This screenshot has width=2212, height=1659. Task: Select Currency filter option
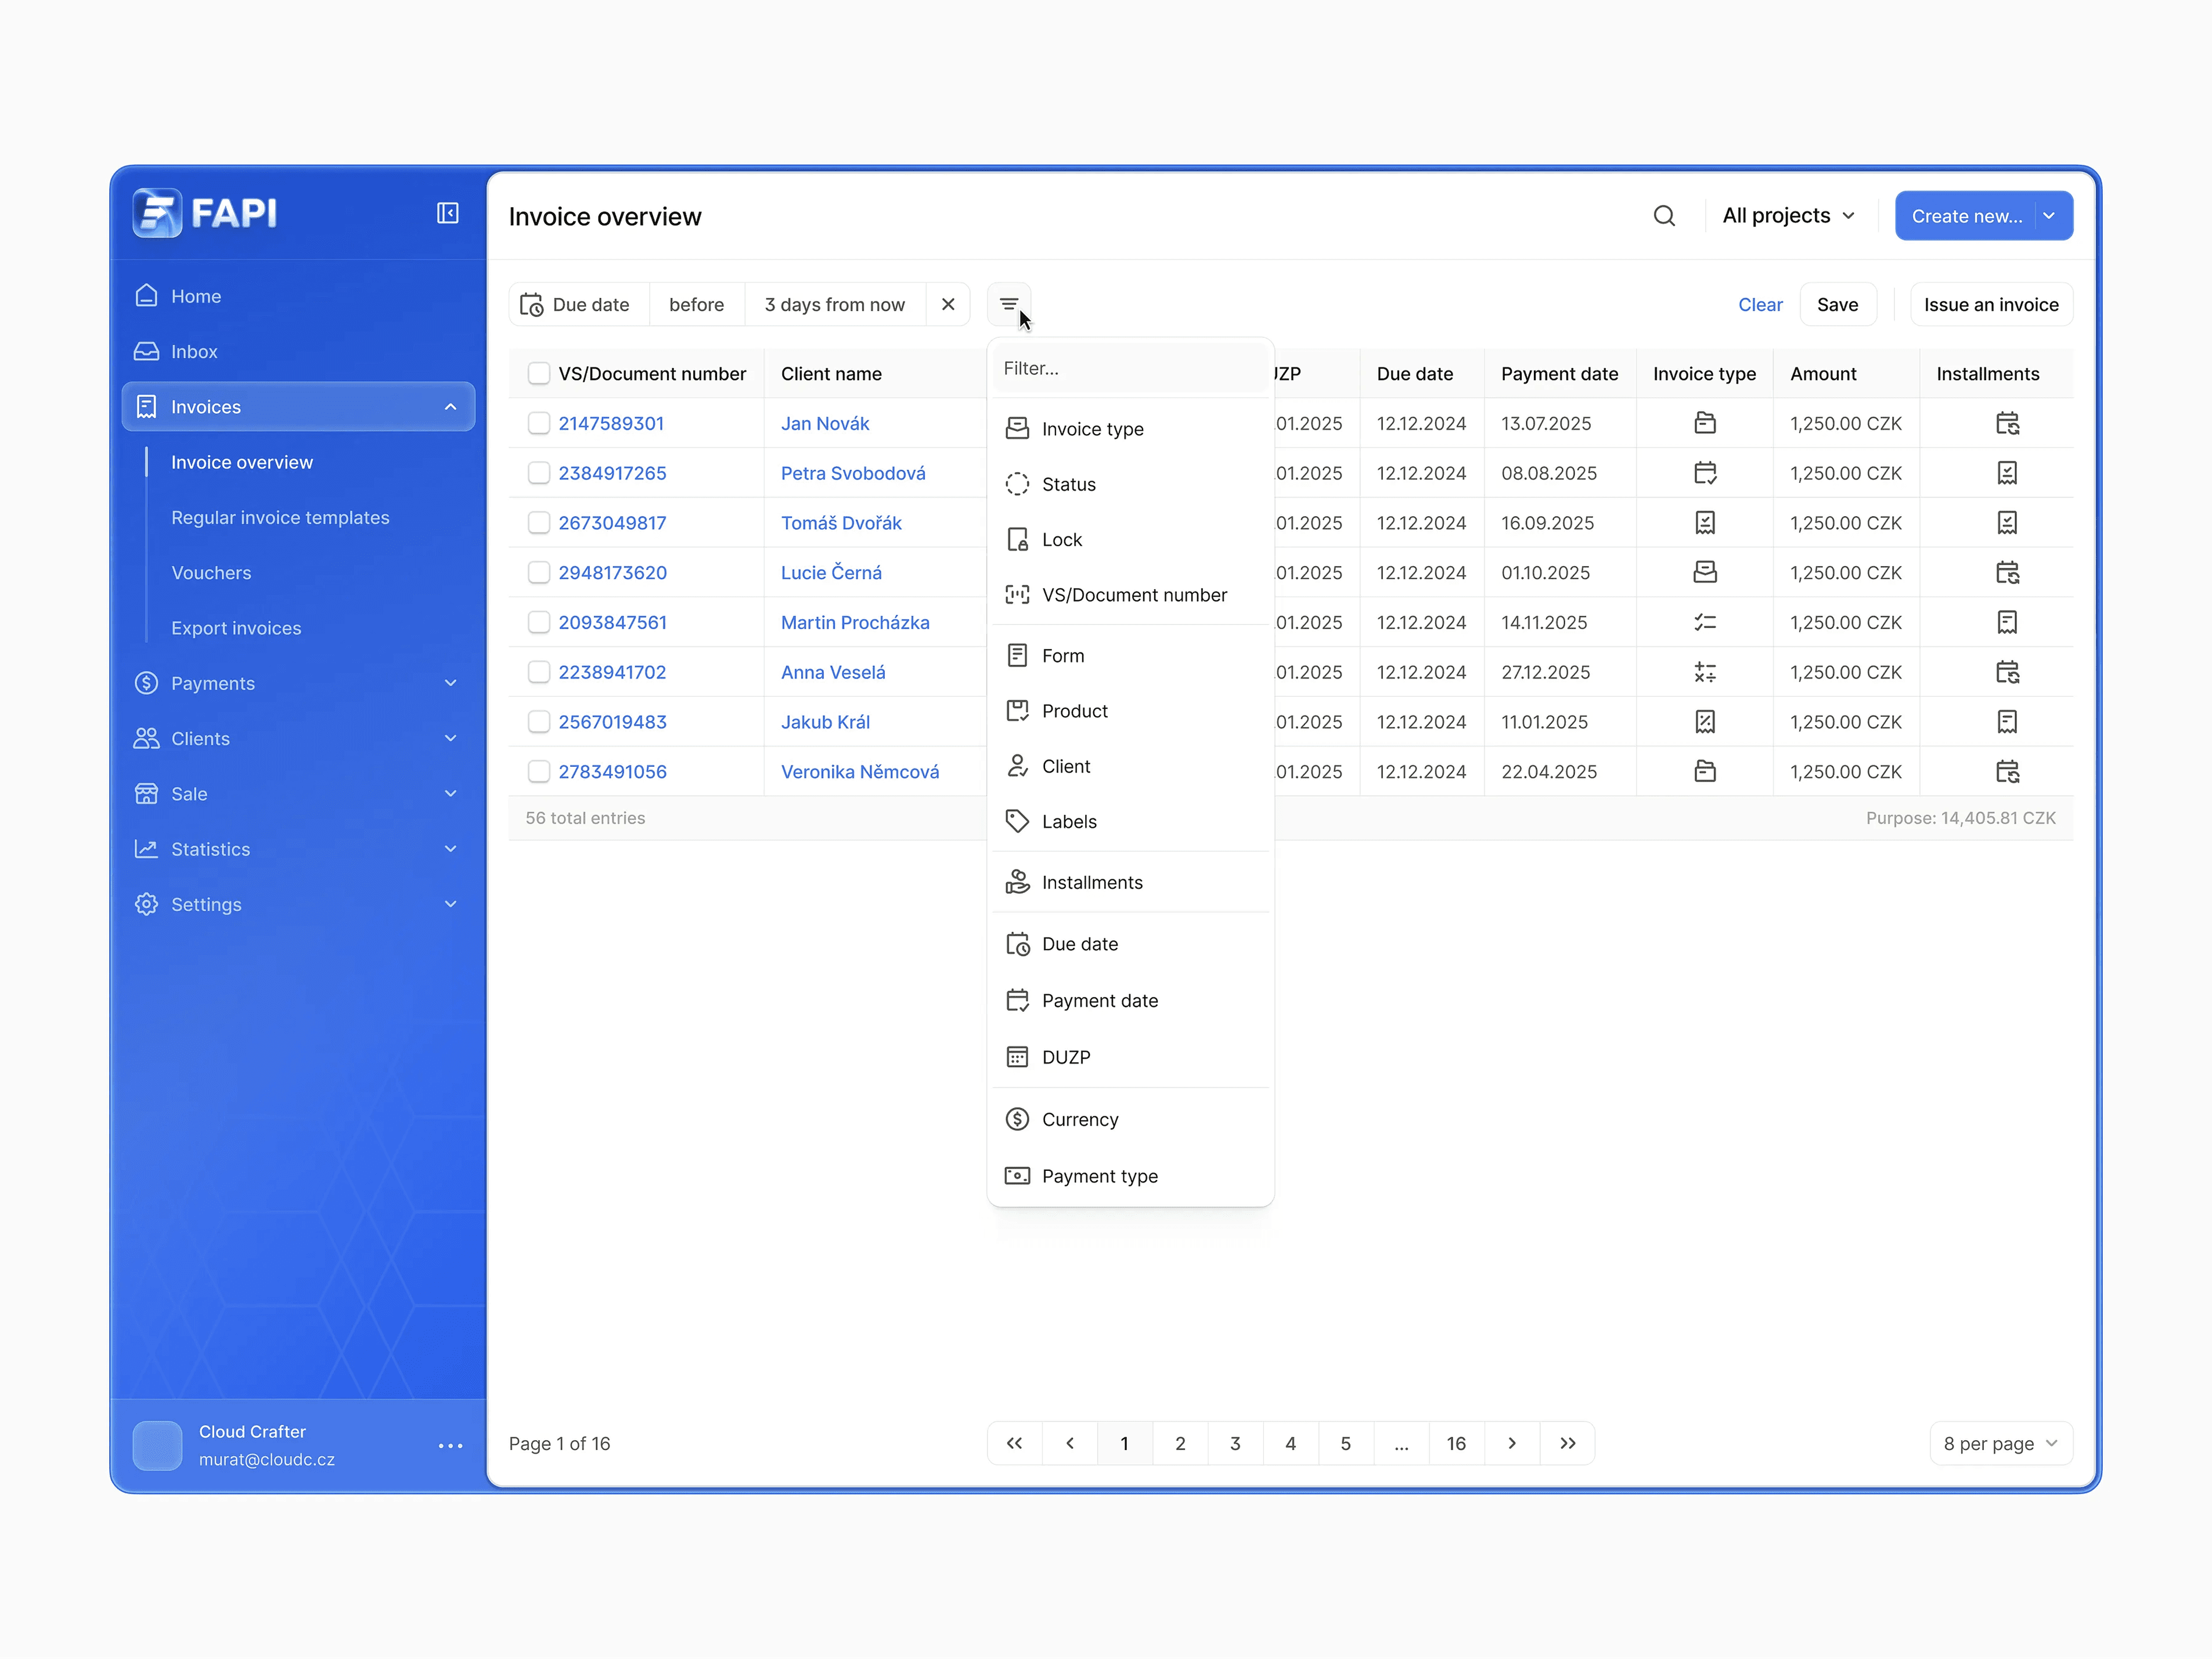point(1130,1119)
